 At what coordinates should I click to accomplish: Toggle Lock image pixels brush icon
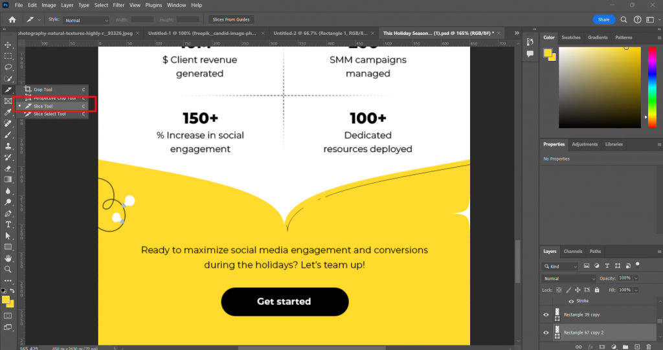click(x=568, y=290)
